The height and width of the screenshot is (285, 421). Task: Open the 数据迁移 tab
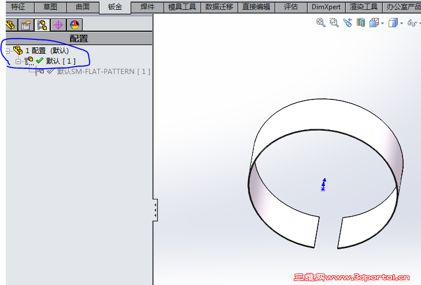click(219, 7)
